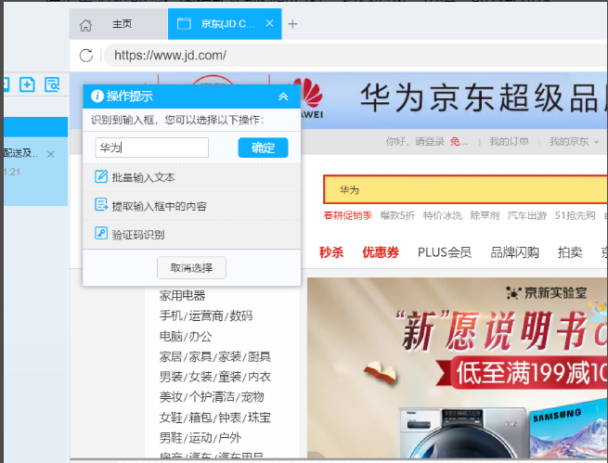Image resolution: width=608 pixels, height=463 pixels.
Task: Select the 家居/家具/家装/厨具 category
Action: click(x=214, y=356)
